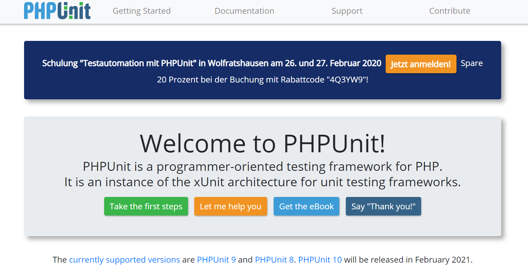
Task: Click 'will be released in February 2021' text
Action: coord(408,260)
